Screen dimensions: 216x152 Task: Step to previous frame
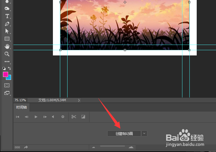click(x=26, y=117)
